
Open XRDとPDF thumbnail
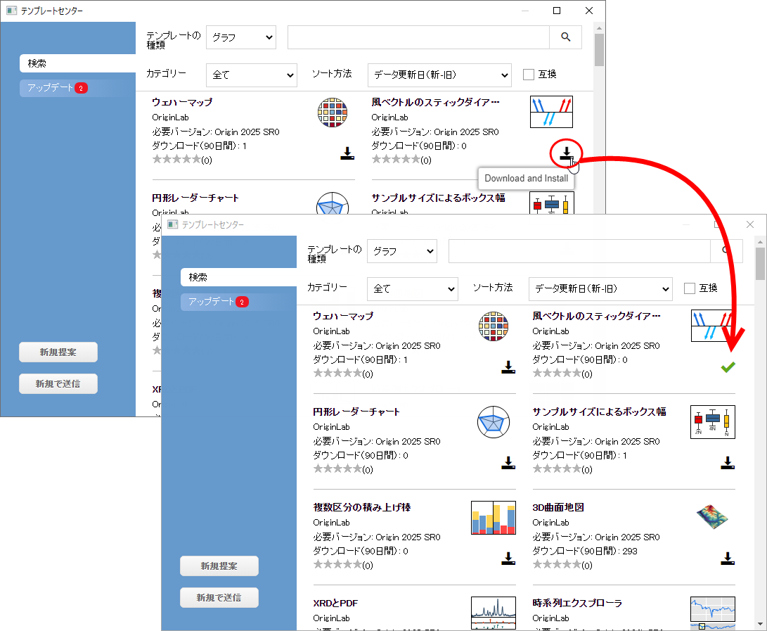click(493, 613)
